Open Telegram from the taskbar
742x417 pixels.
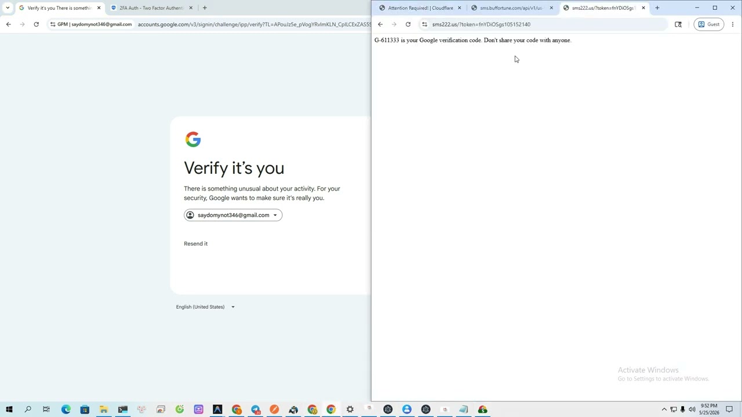coord(256,409)
